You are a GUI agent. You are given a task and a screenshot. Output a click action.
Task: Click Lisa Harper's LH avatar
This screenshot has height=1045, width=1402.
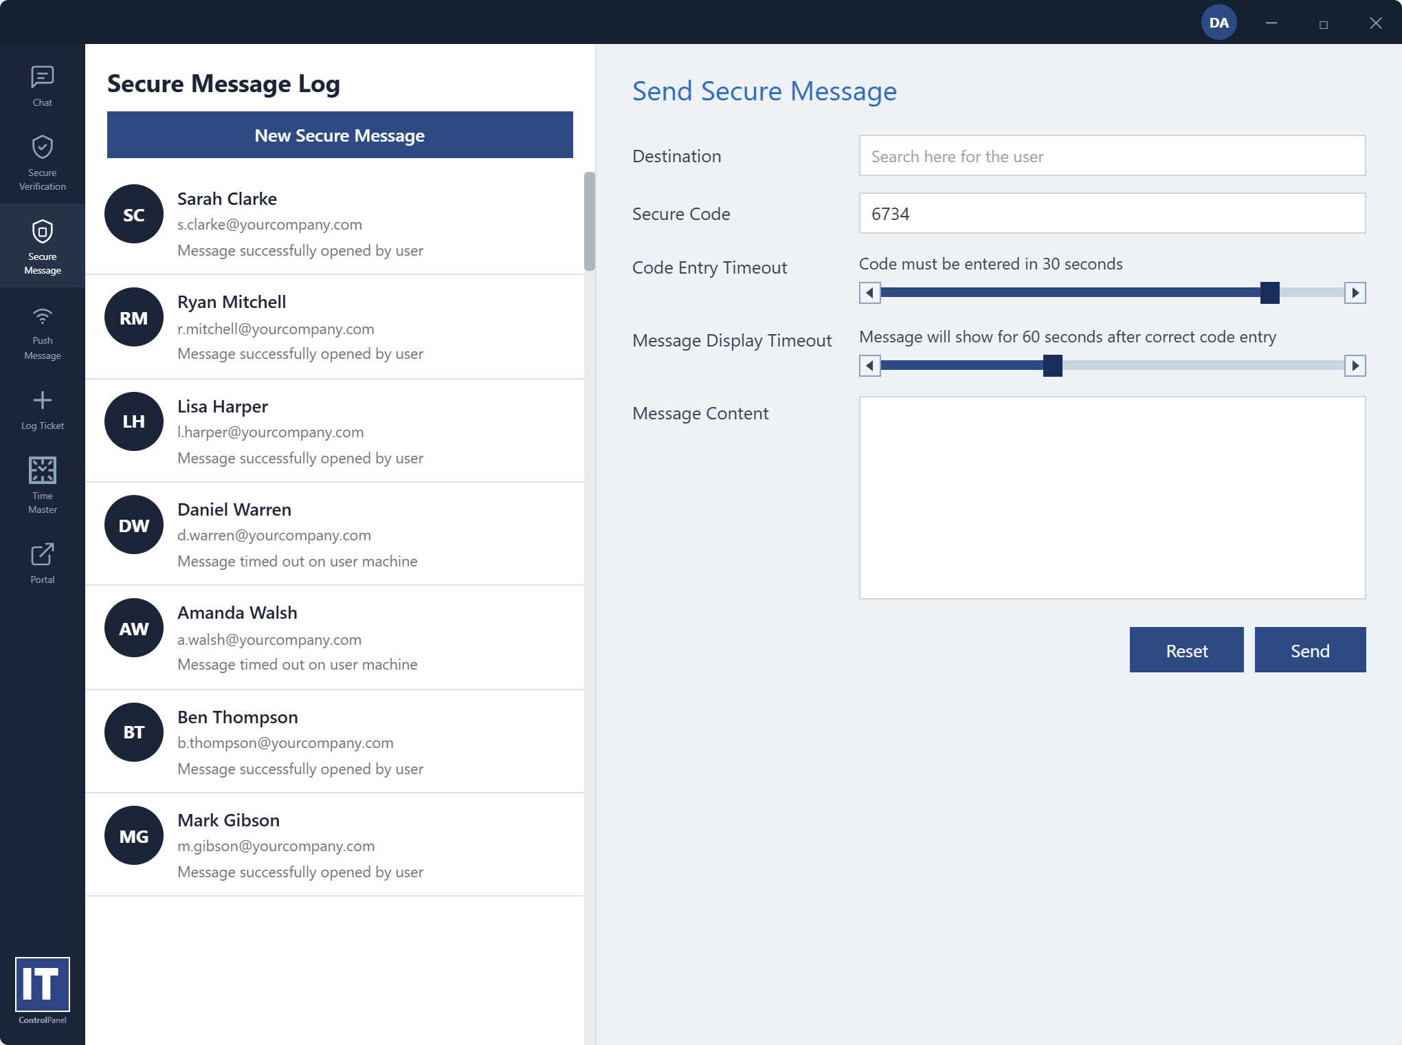point(134,421)
